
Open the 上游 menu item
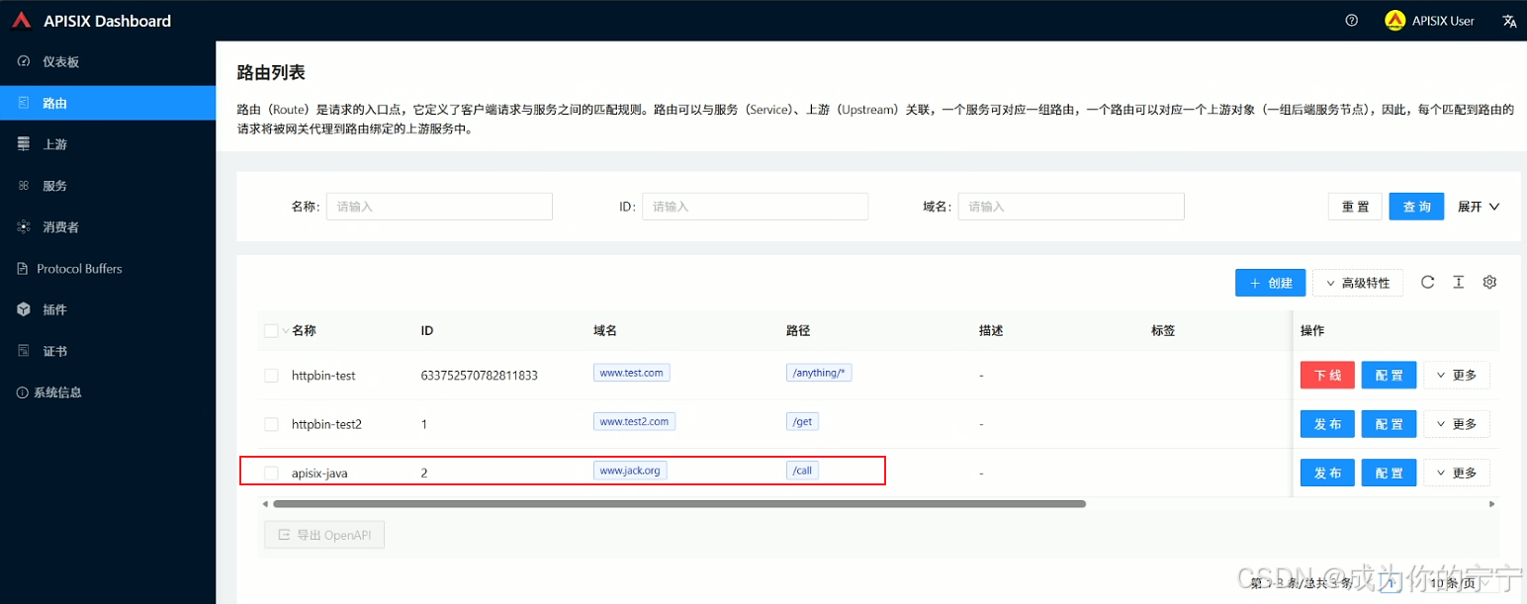(x=108, y=144)
